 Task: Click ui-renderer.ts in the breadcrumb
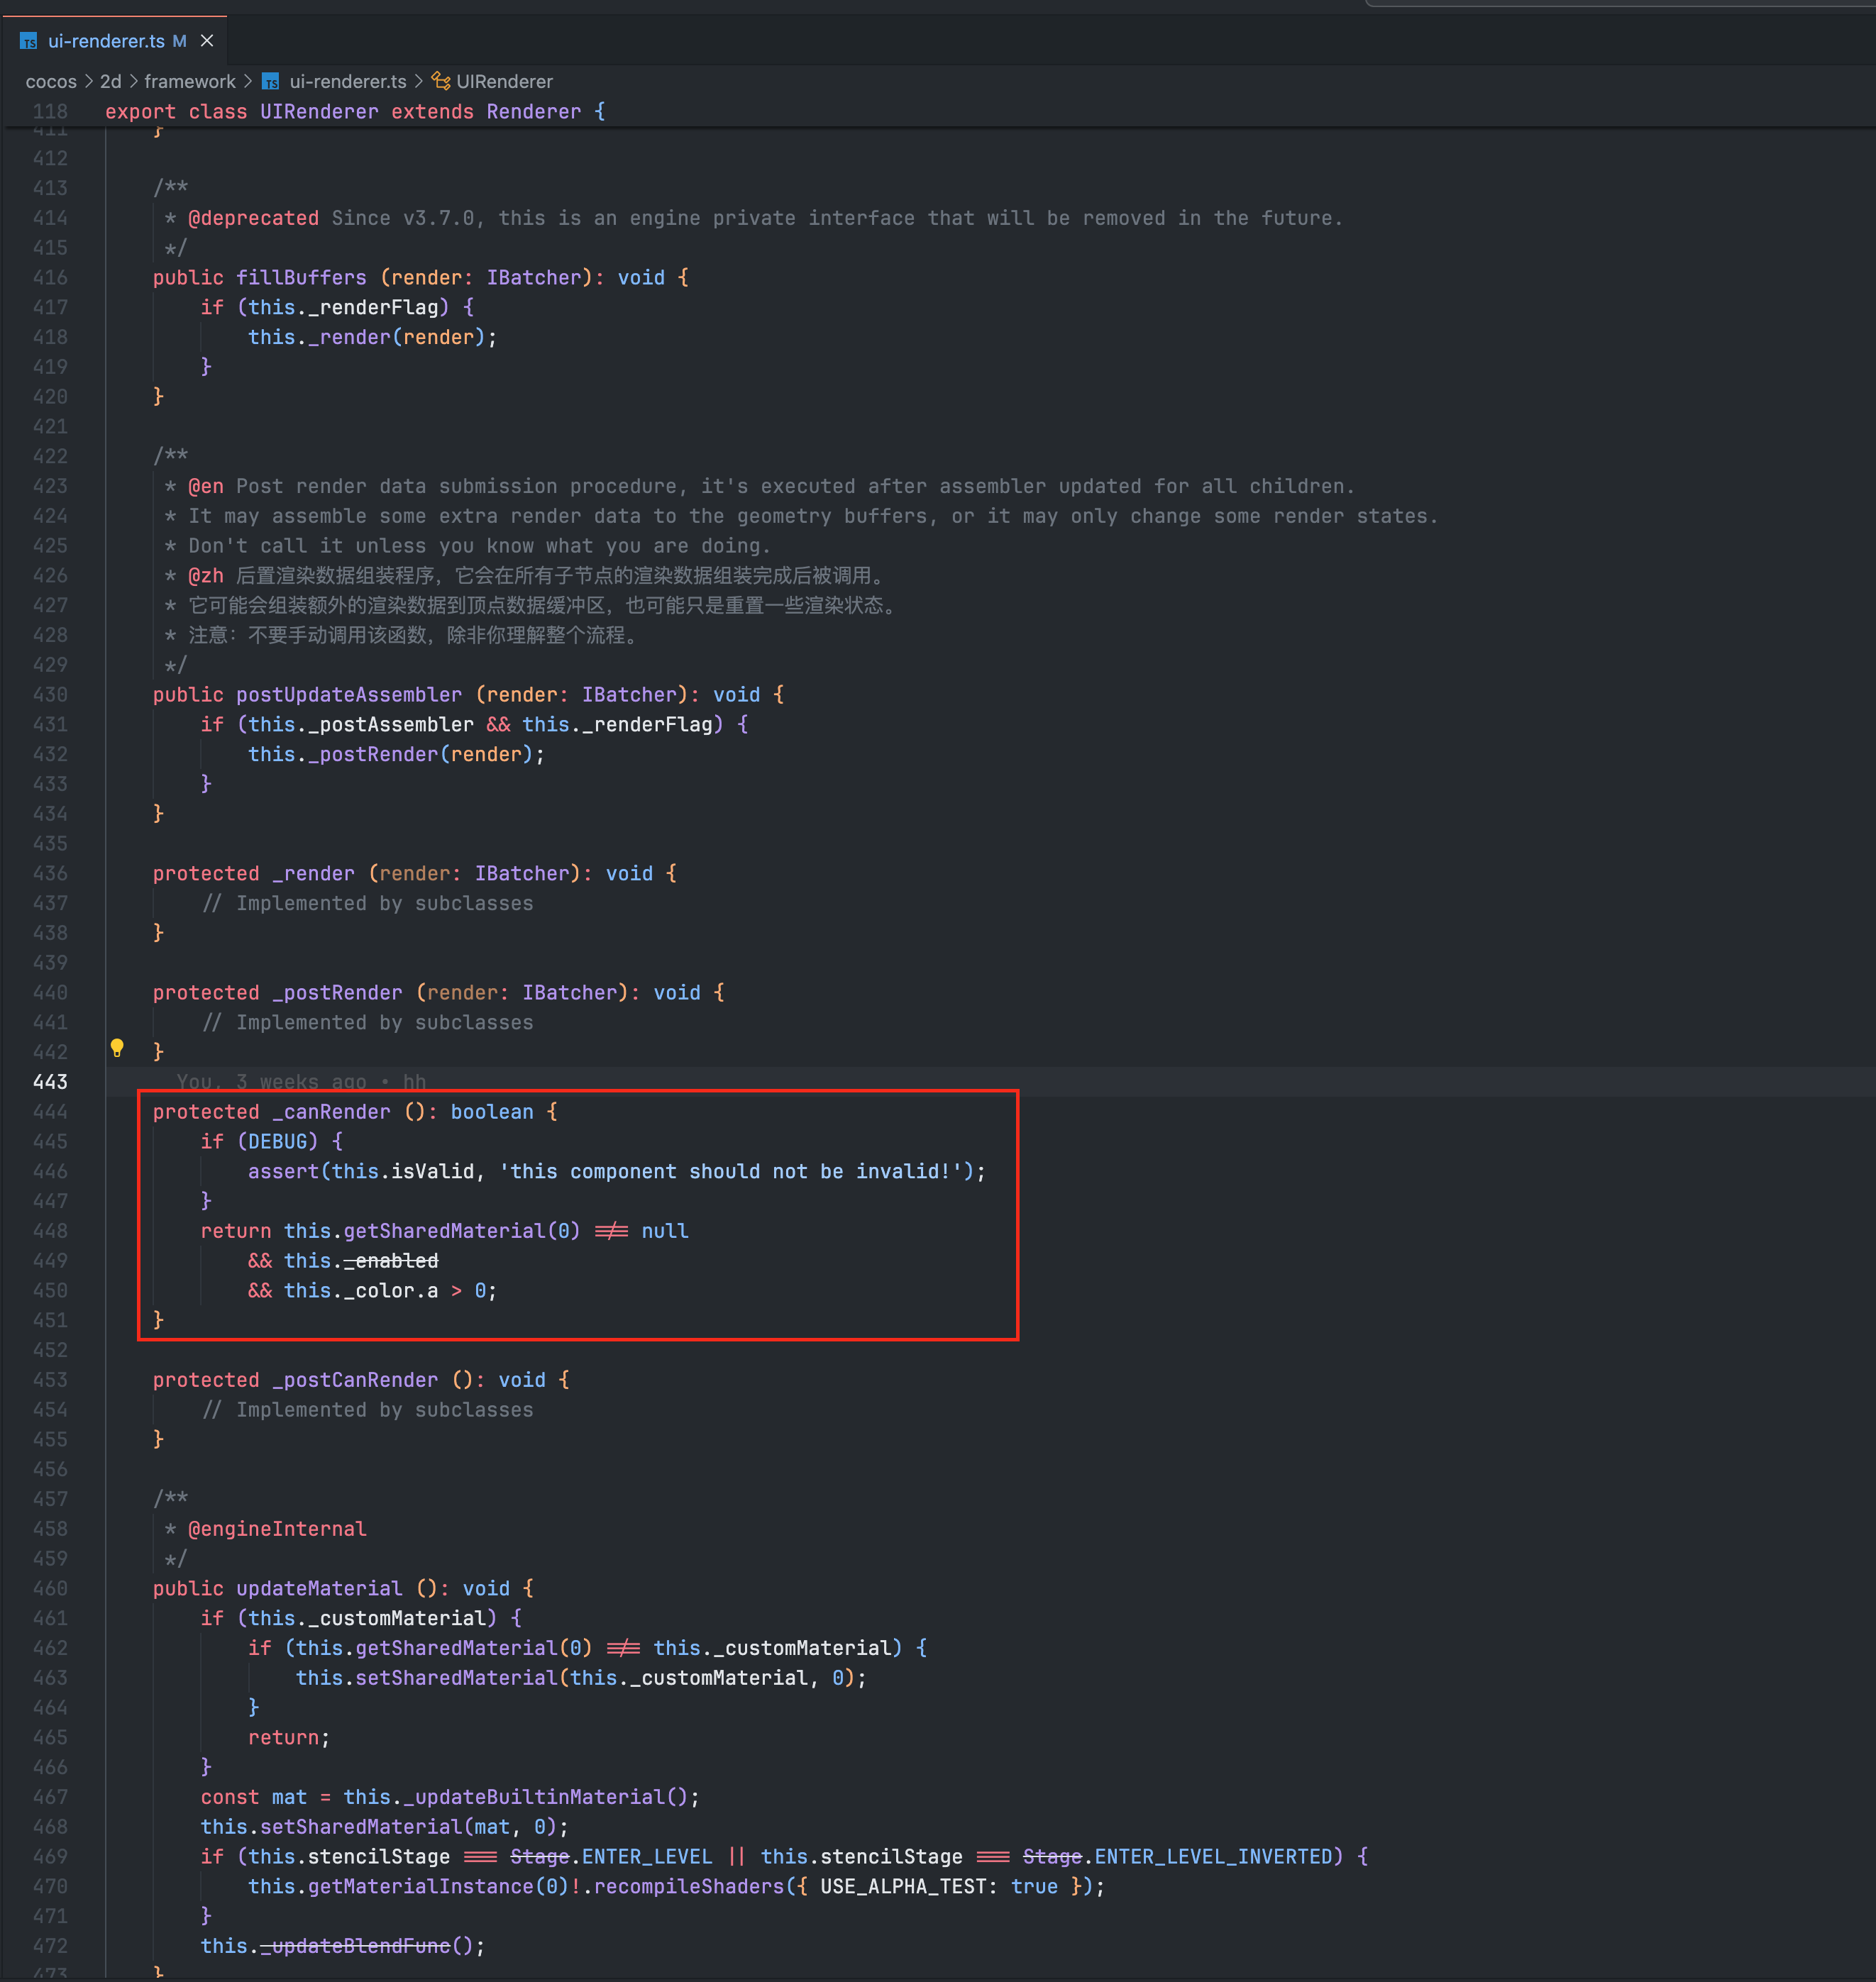point(347,82)
